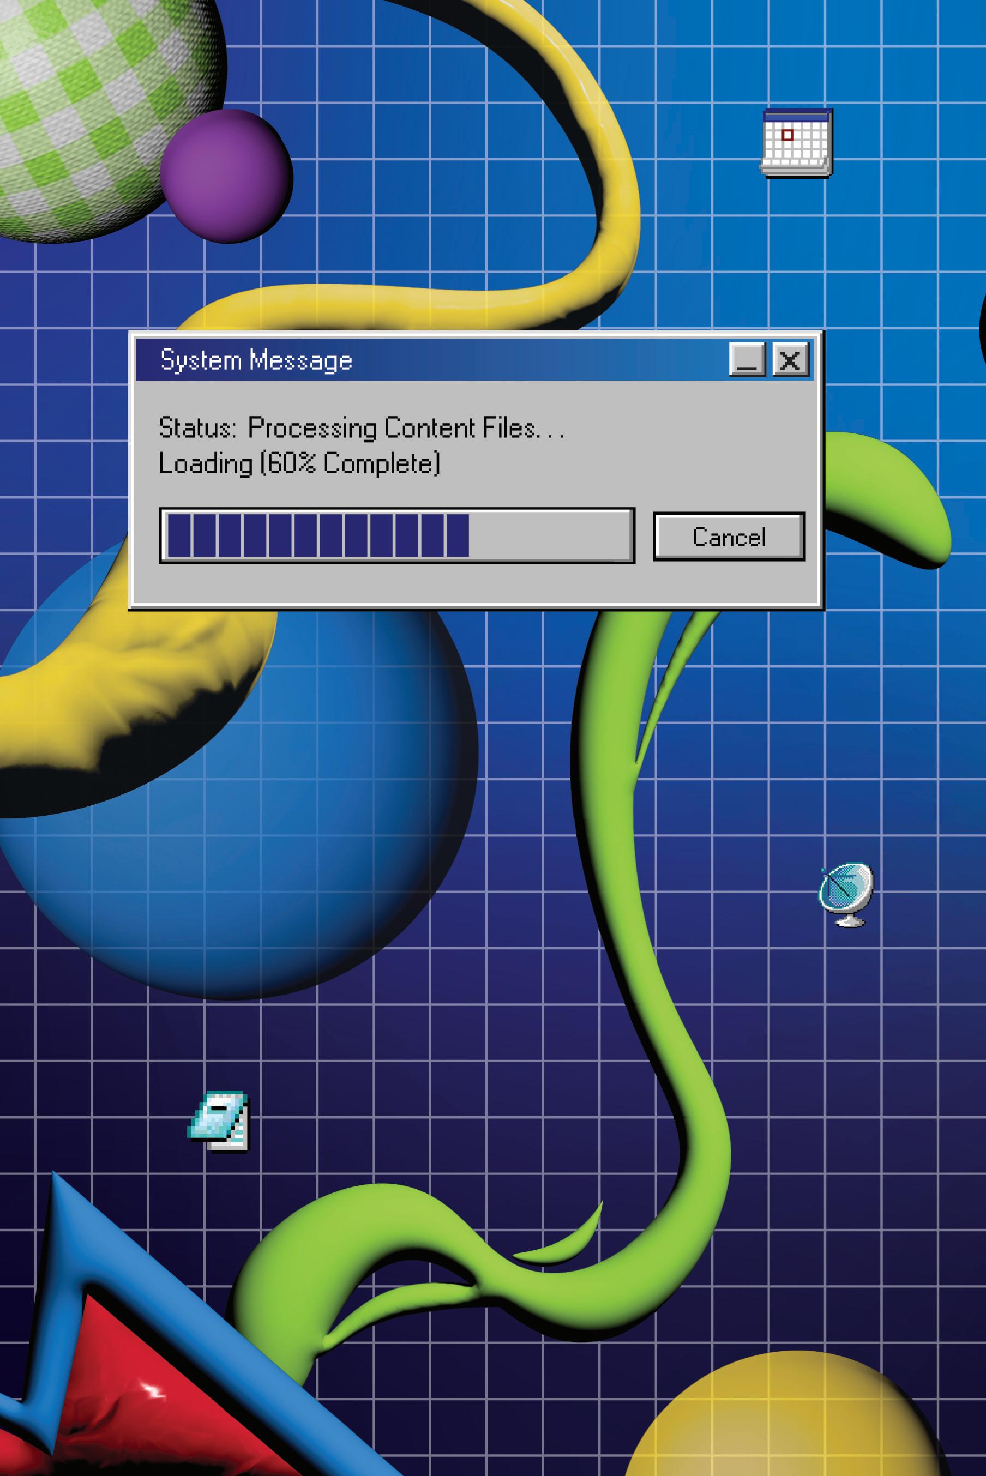Viewport: 986px width, 1476px height.
Task: Open the calendar desktop icon
Action: [796, 143]
